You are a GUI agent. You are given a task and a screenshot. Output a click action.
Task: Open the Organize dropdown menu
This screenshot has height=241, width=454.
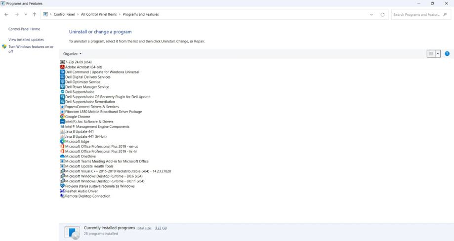coord(72,54)
